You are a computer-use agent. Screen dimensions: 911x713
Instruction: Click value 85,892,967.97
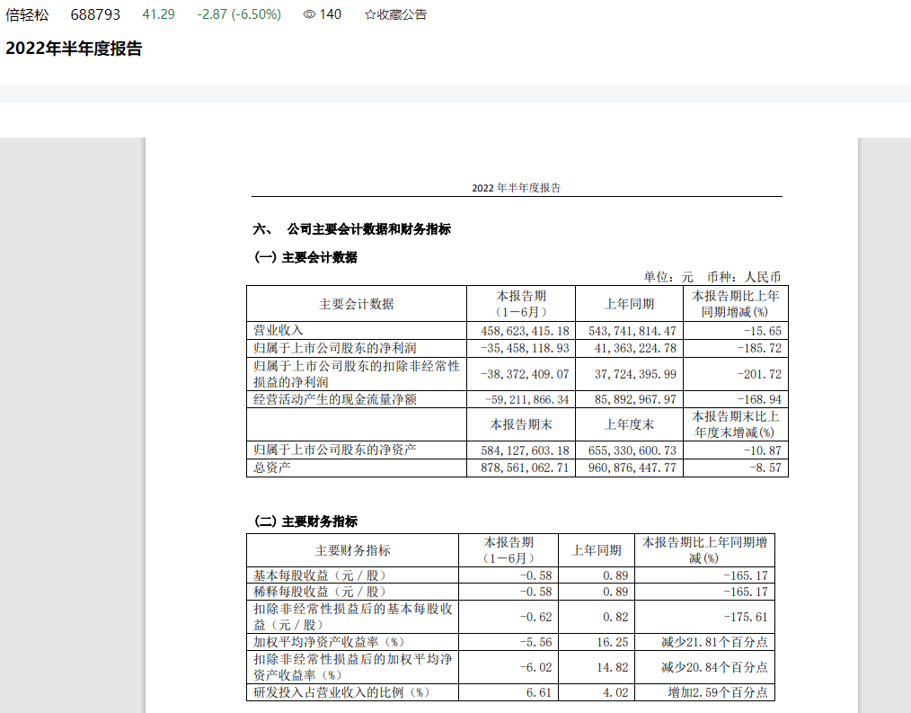pyautogui.click(x=635, y=399)
